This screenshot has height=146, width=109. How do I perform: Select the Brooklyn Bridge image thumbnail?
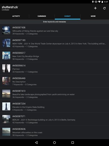(x=6, y=56)
